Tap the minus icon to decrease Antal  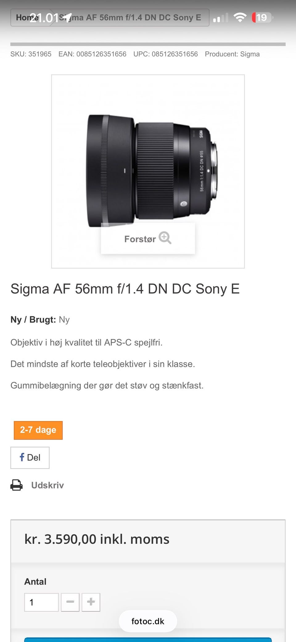70,602
